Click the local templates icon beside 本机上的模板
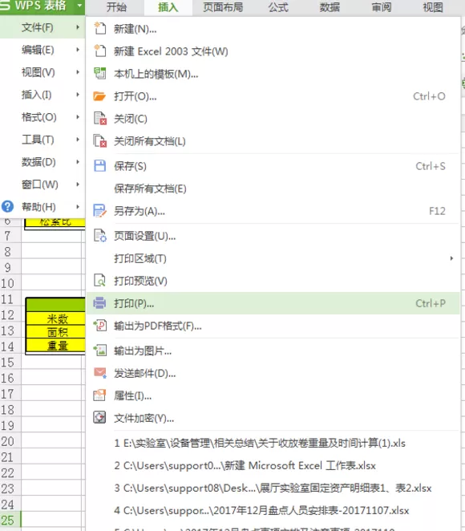This screenshot has height=531, width=465. (99, 73)
